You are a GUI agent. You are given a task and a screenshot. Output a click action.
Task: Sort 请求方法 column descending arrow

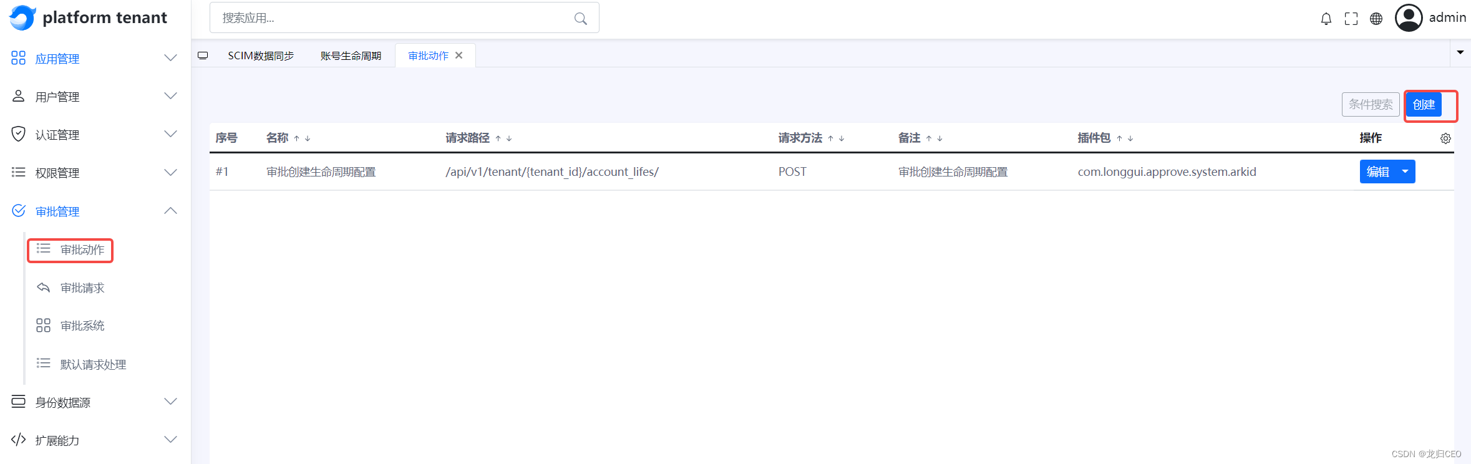(842, 138)
